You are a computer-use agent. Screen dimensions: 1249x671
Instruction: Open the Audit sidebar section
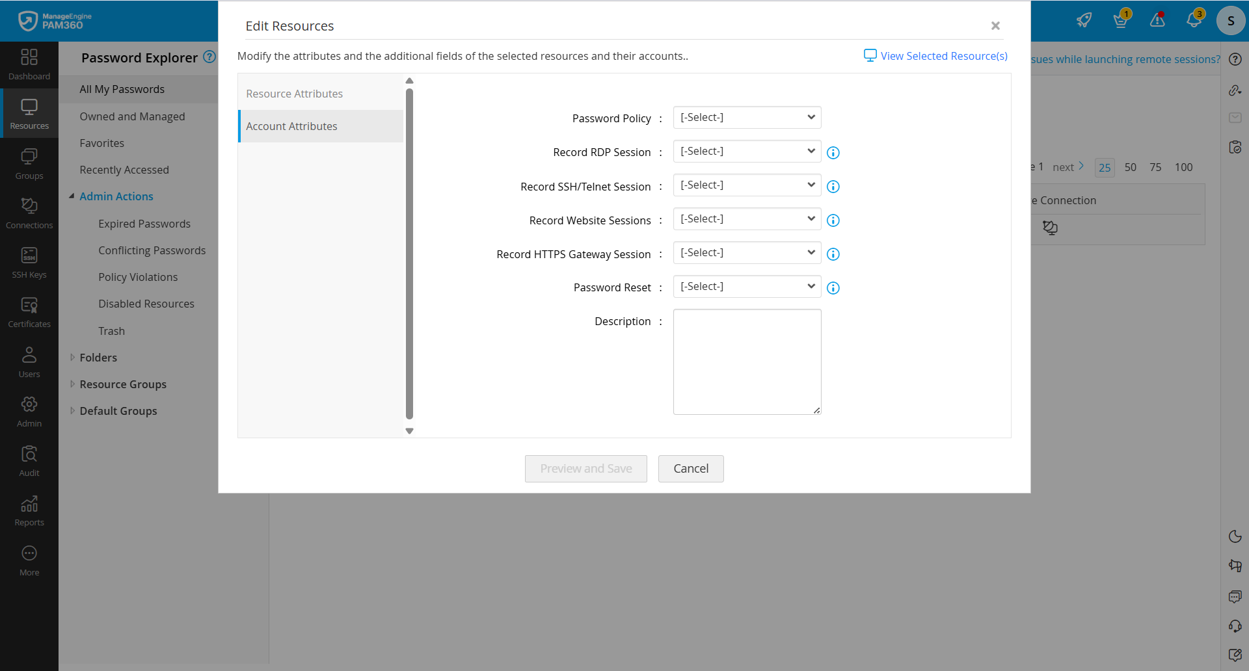point(29,461)
